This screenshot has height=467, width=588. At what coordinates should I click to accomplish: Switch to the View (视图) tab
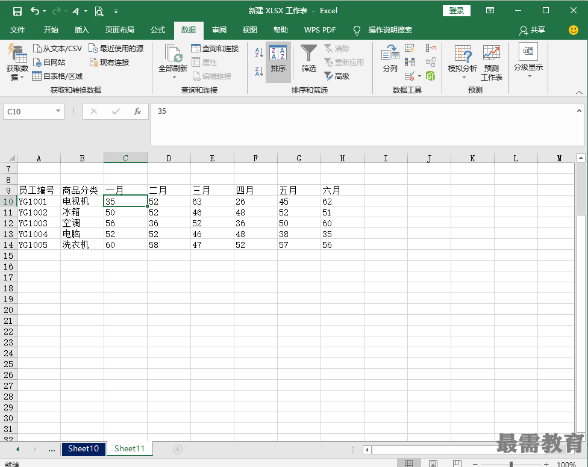250,30
